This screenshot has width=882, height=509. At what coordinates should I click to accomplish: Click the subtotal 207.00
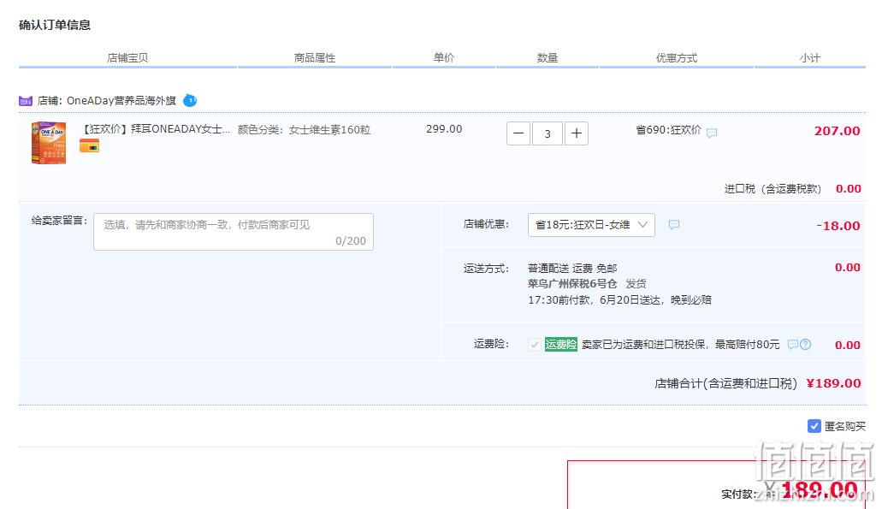[x=837, y=131]
